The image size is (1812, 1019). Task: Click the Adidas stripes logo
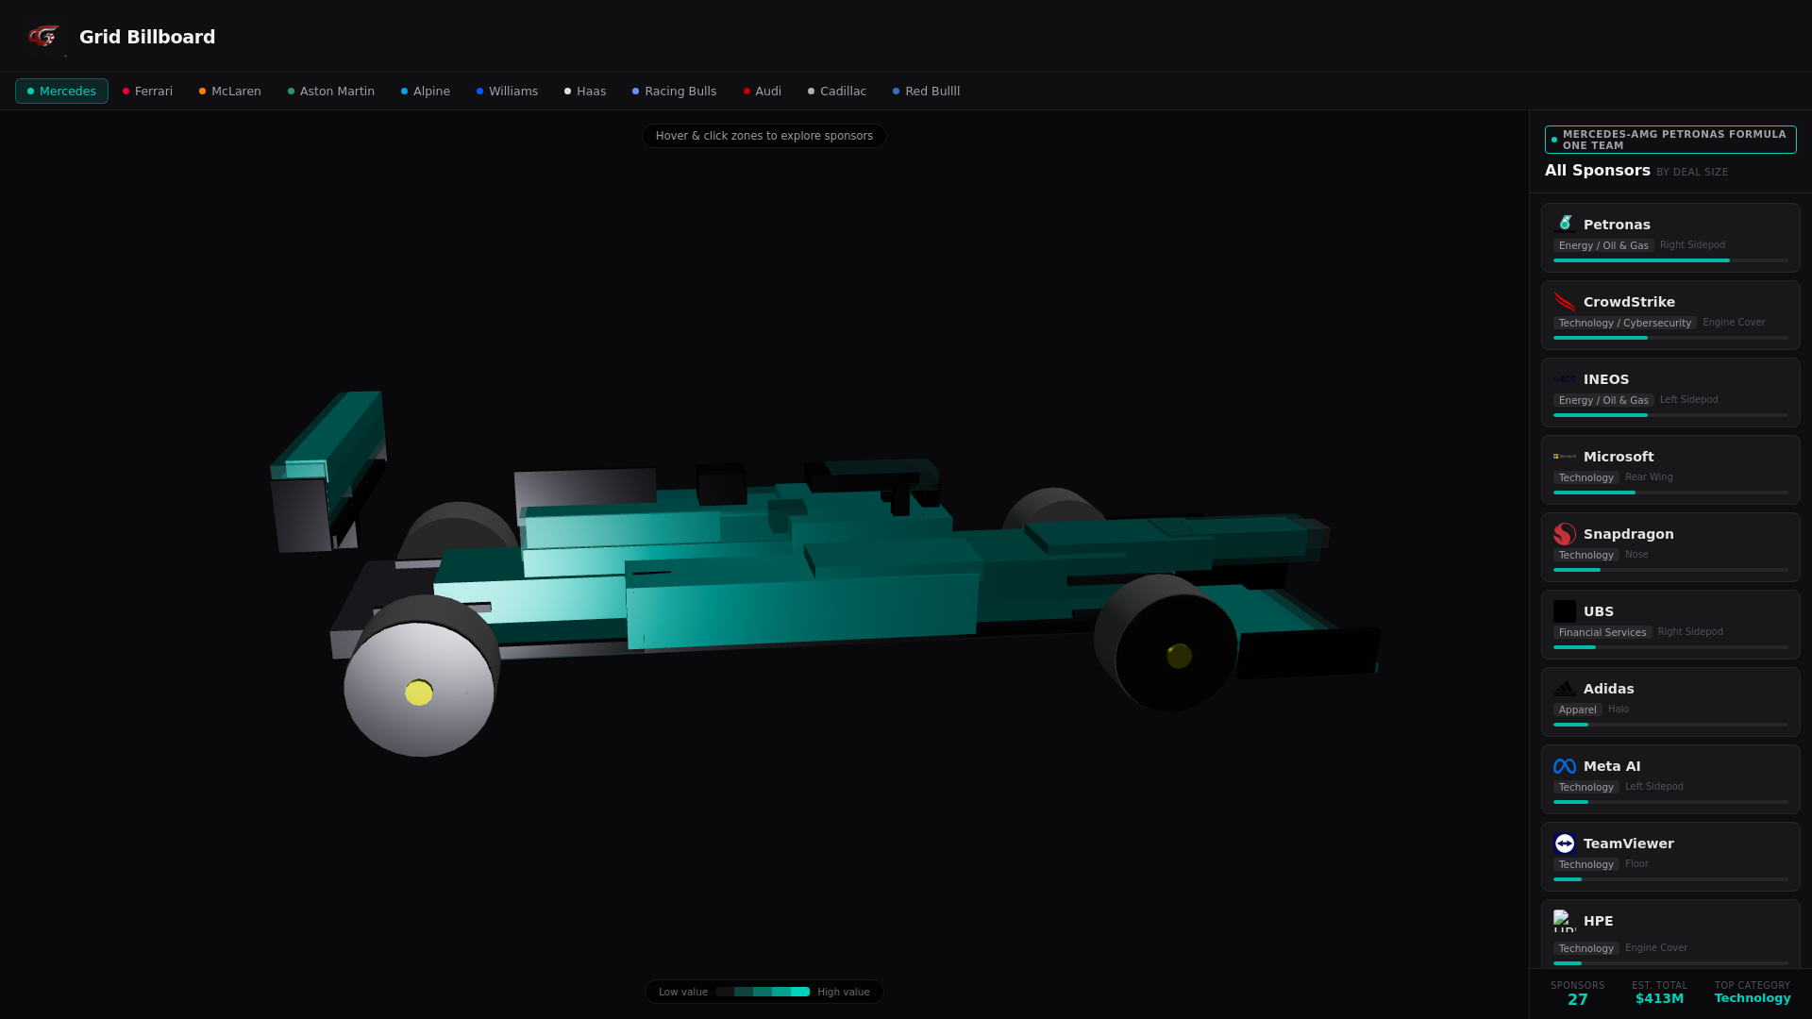pos(1565,689)
